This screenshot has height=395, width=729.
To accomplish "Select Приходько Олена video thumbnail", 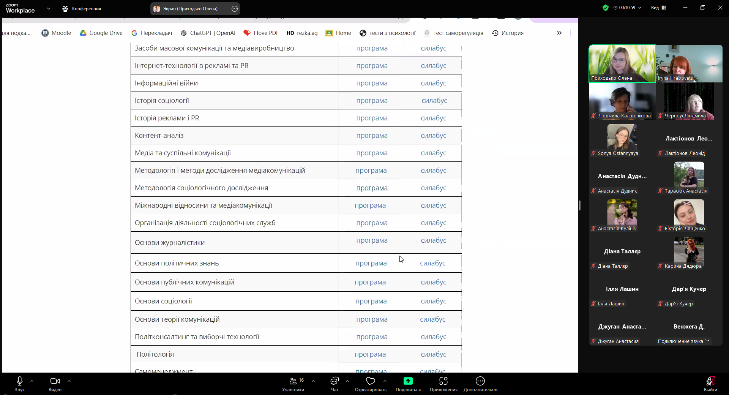I will pyautogui.click(x=622, y=63).
